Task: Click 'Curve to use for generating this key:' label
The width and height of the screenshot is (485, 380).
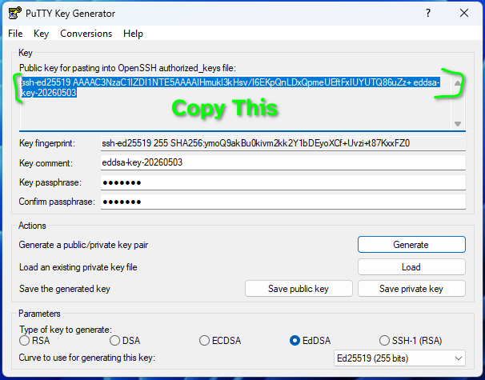Action: coord(87,358)
